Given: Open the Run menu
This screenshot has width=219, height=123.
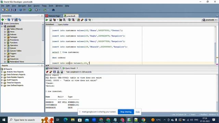Looking at the screenshot, I should [30, 6].
